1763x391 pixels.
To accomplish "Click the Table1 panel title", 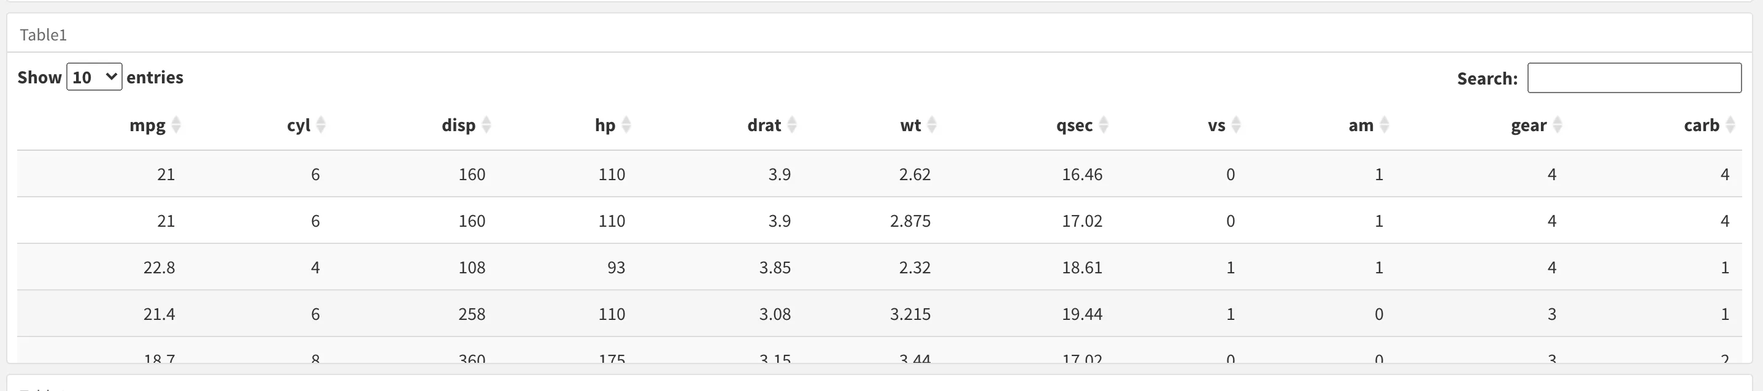I will [43, 35].
